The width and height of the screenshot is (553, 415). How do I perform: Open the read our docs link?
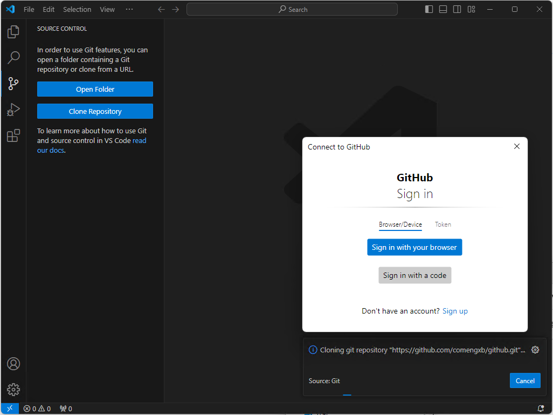[x=91, y=146]
